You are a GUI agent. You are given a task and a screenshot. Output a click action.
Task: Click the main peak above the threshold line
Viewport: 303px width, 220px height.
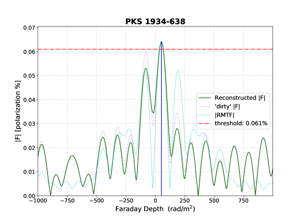(161, 42)
